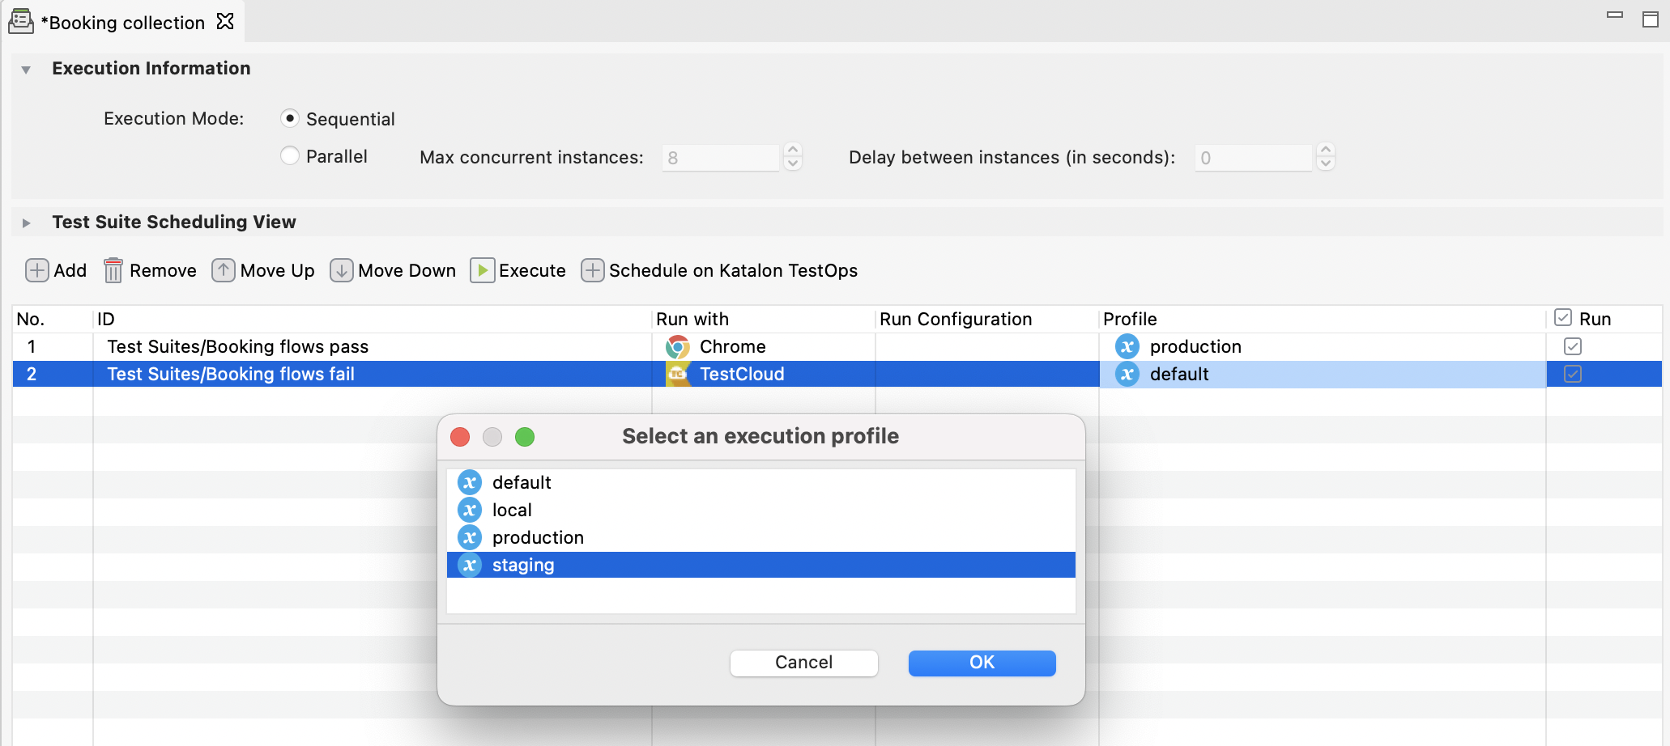Toggle the Run column header checkbox
1670x746 pixels.
click(x=1563, y=318)
